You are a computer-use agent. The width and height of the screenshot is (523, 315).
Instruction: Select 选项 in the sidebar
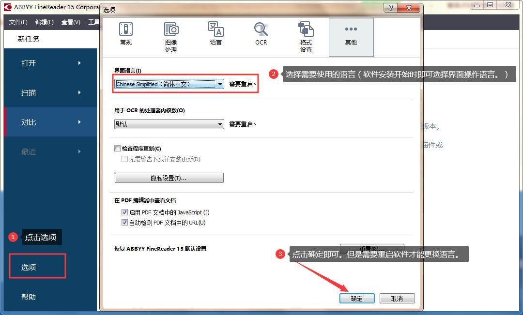pos(29,267)
